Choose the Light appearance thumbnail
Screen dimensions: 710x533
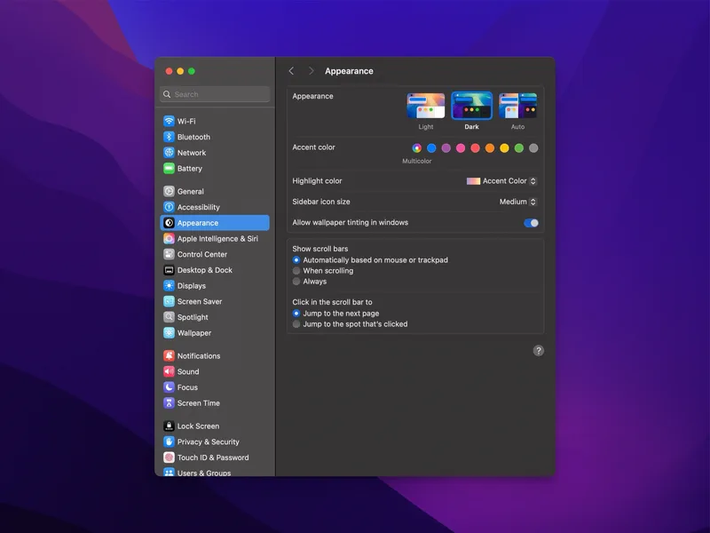(426, 106)
